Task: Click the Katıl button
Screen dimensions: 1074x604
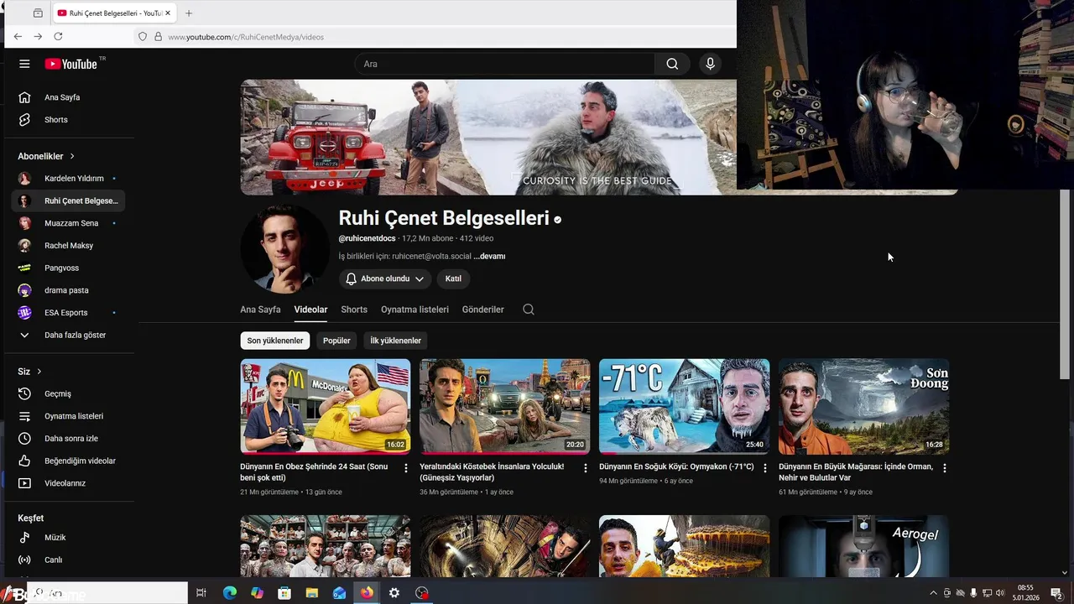Action: point(453,279)
